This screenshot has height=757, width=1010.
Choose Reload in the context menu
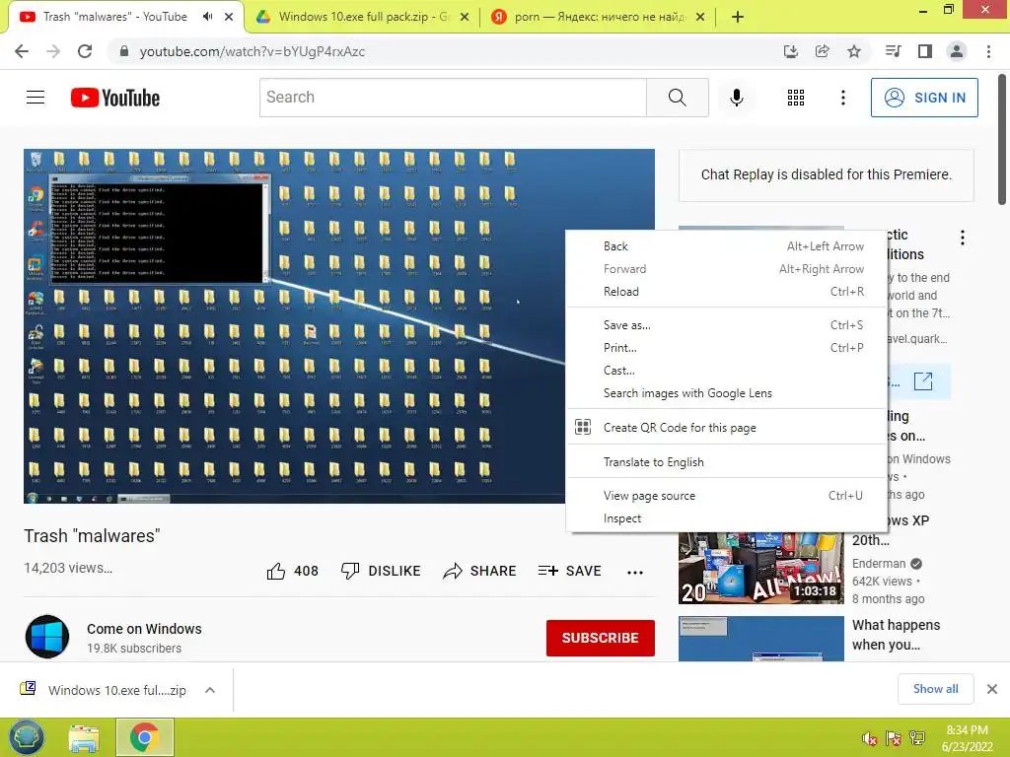click(x=727, y=292)
